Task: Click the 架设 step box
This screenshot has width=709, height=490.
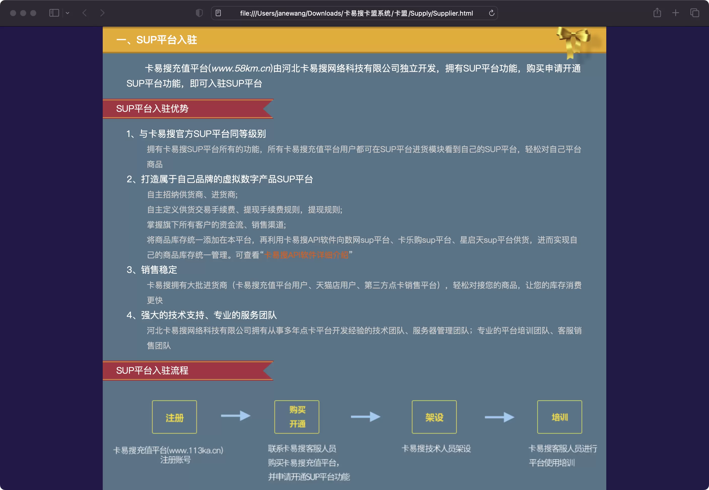Action: click(x=434, y=417)
